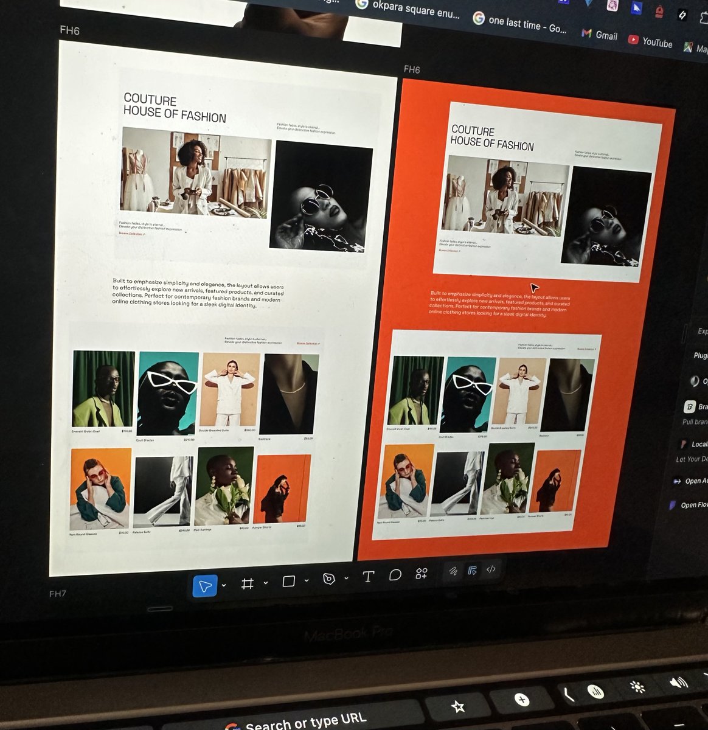The height and width of the screenshot is (730, 708).
Task: Click the blue cursor extension icon
Action: tap(636, 8)
